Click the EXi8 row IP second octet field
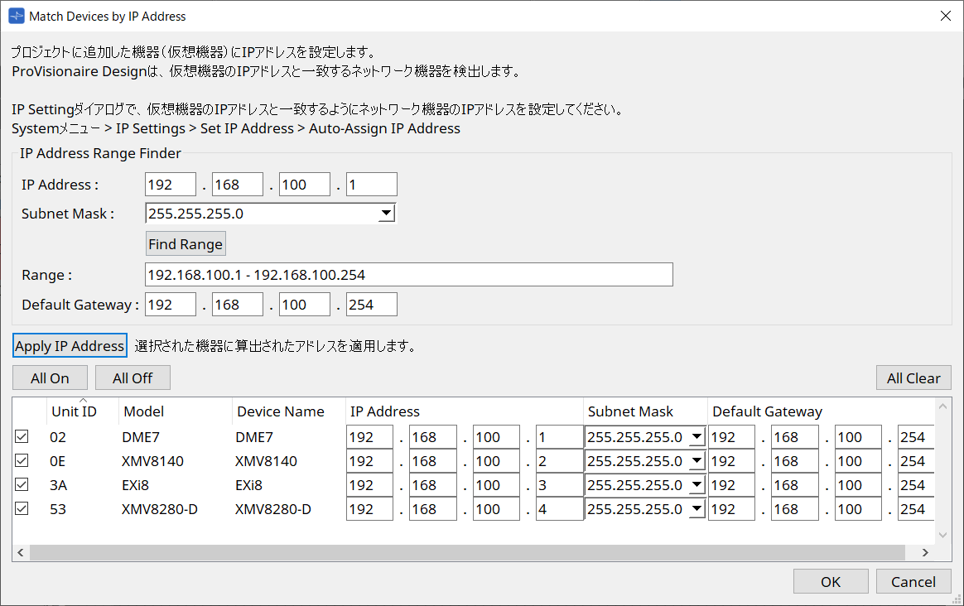Screen dimensions: 964x606 pyautogui.click(x=433, y=485)
